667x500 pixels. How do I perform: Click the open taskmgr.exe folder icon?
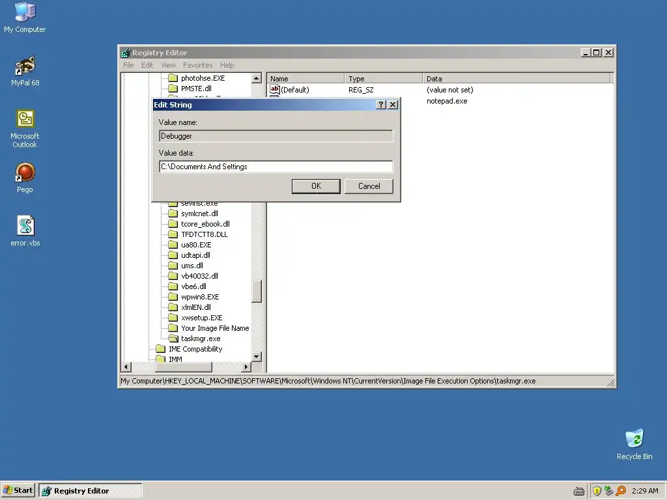[173, 339]
